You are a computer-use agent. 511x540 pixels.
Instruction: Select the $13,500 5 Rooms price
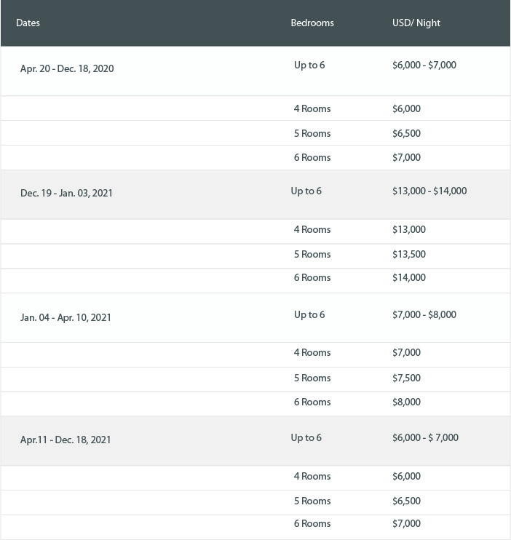[x=409, y=254]
